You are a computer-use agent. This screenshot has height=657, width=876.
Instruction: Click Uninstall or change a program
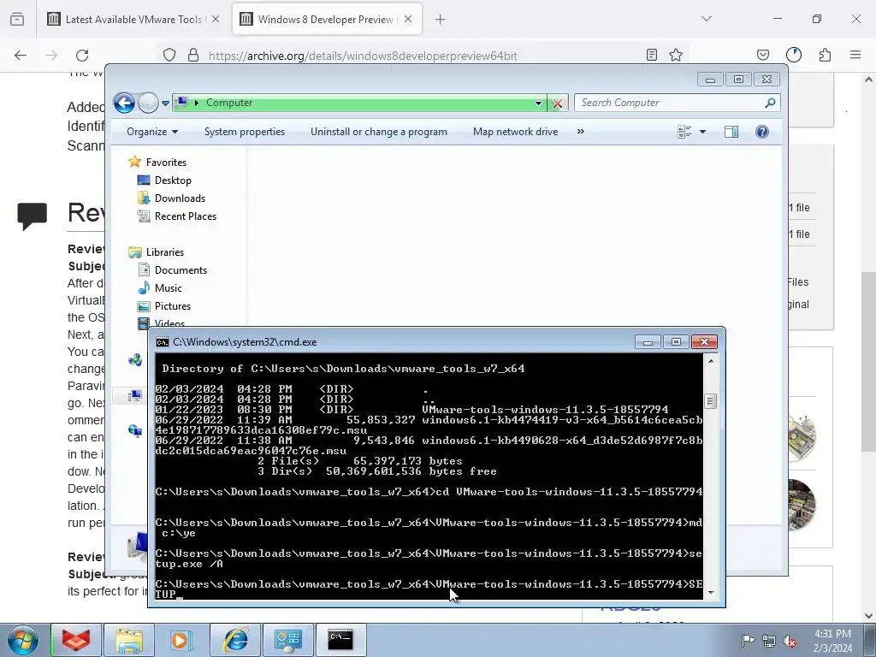(379, 132)
